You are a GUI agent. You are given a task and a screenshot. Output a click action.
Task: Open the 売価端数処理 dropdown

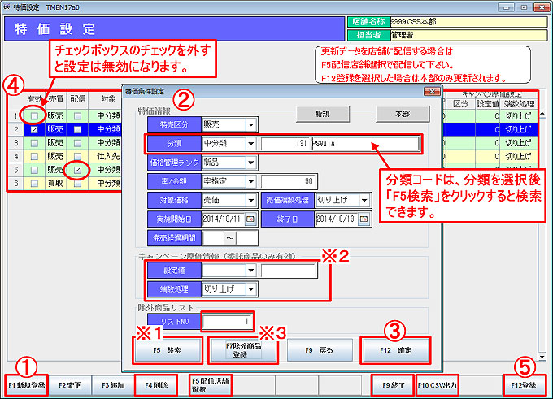click(364, 200)
